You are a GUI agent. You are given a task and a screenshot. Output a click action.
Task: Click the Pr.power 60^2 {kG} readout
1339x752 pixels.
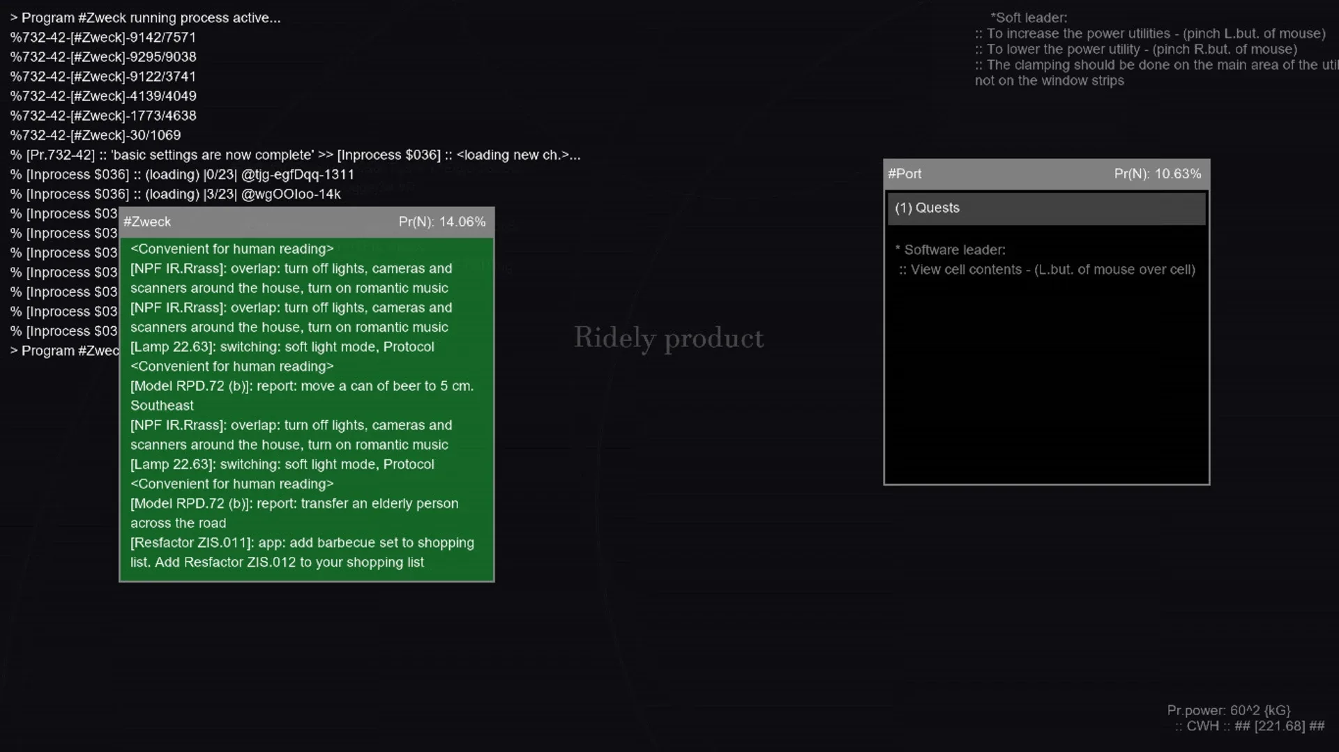coord(1228,710)
